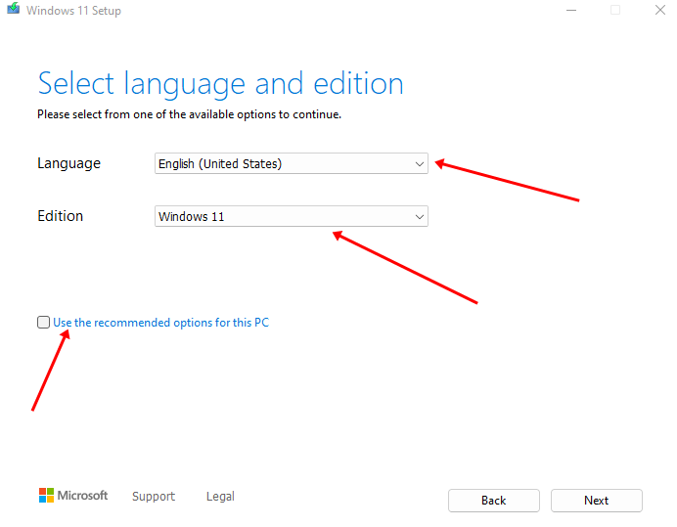Click the 'Select language and edition' heading

tap(220, 83)
